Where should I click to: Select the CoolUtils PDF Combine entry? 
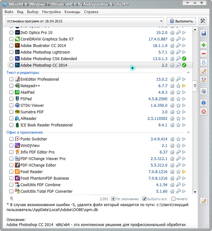[40, 185]
